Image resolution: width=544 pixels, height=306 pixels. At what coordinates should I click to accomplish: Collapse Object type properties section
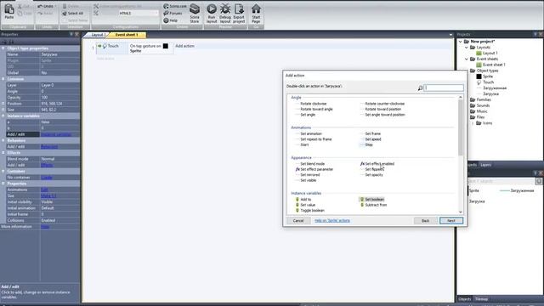pos(3,48)
